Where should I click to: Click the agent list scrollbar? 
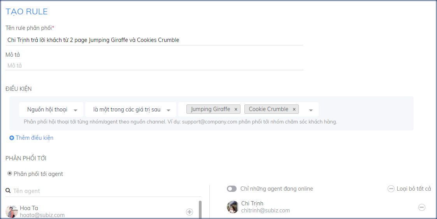[x=200, y=210]
